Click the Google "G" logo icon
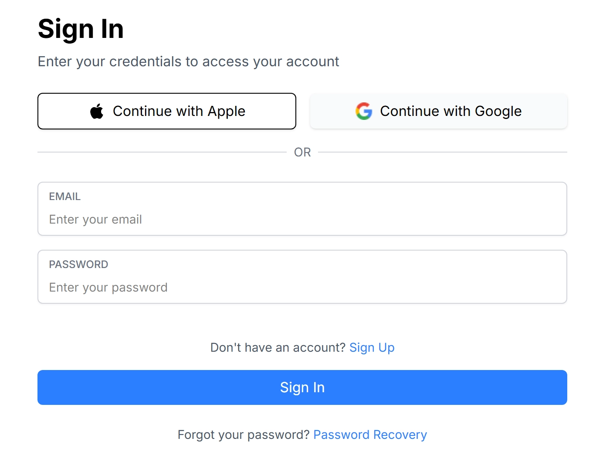This screenshot has width=596, height=455. pyautogui.click(x=364, y=112)
